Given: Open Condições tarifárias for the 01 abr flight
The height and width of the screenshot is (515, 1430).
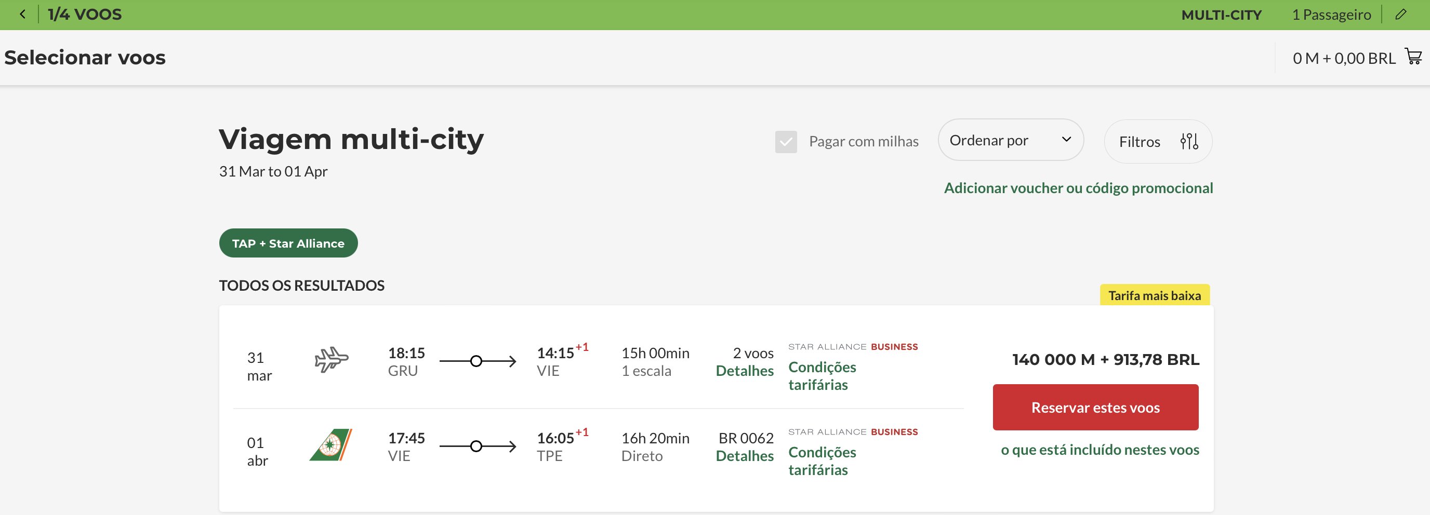Looking at the screenshot, I should click(822, 461).
